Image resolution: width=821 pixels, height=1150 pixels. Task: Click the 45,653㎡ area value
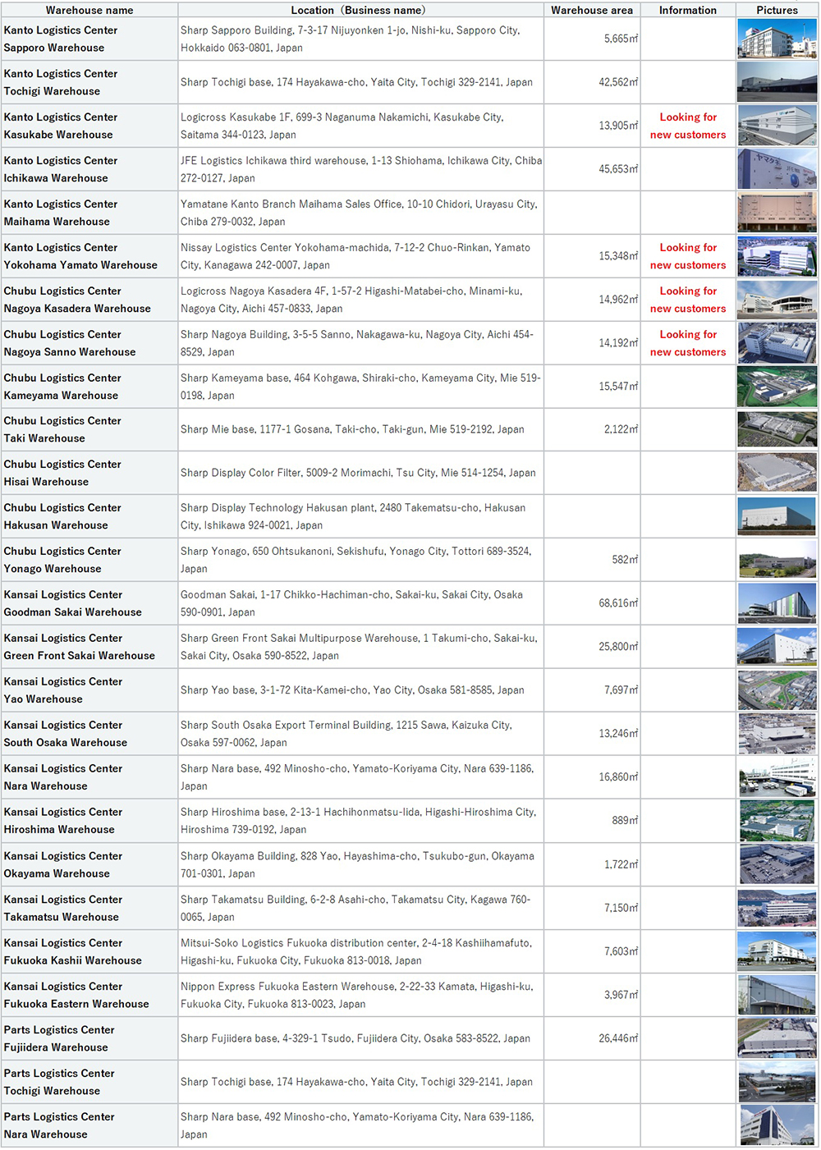(x=618, y=169)
